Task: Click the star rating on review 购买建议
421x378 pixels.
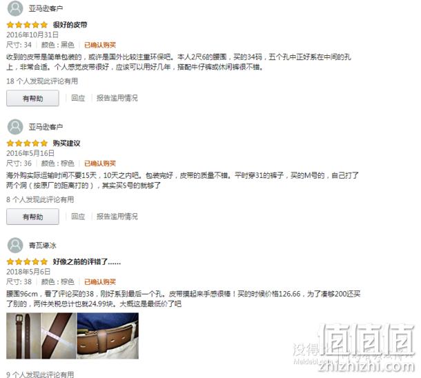Action: (x=27, y=143)
